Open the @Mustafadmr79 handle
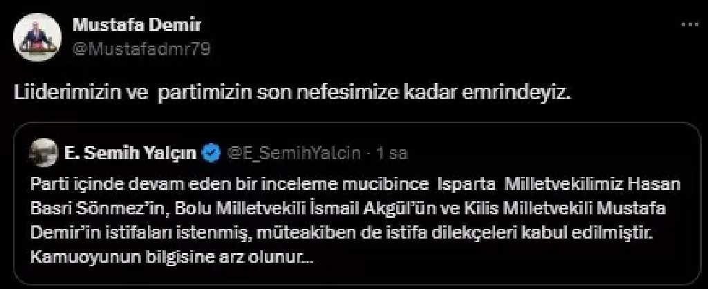Image resolution: width=708 pixels, height=289 pixels. pos(141,48)
